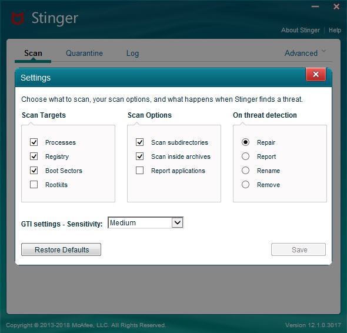Click the McAfee shield logo
Viewport: 347px width, 333px height.
click(18, 19)
